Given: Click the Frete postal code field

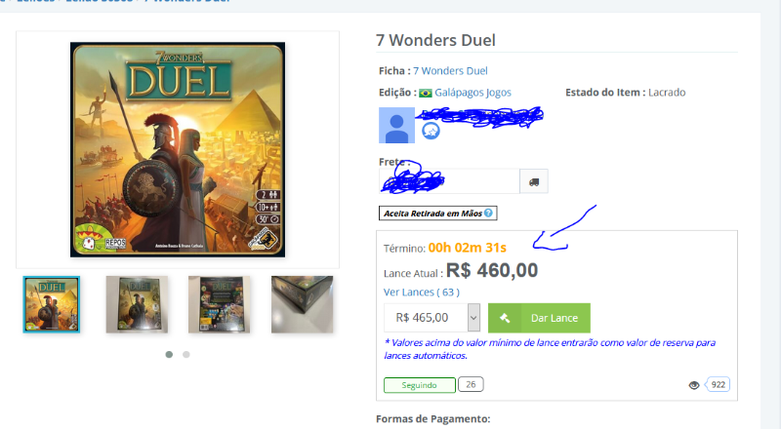Looking at the screenshot, I should click(449, 181).
